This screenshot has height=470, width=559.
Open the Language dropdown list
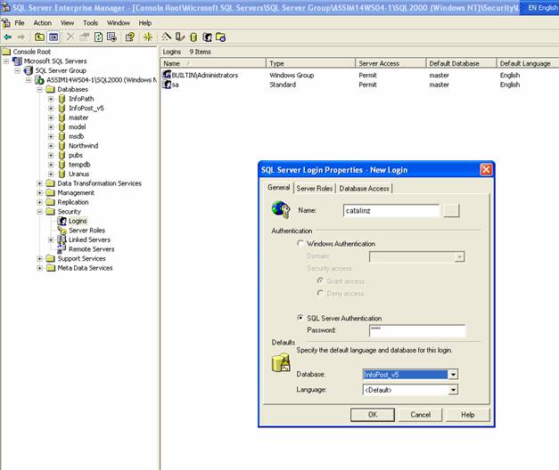pyautogui.click(x=453, y=390)
